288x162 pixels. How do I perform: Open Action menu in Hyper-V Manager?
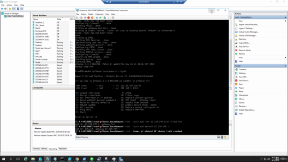(9, 5)
